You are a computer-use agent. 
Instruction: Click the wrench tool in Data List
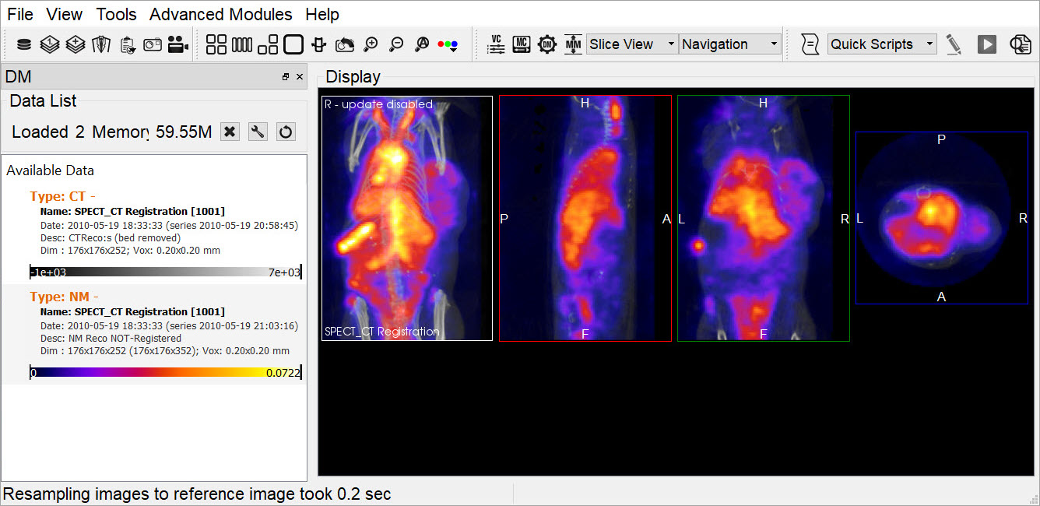(x=258, y=132)
